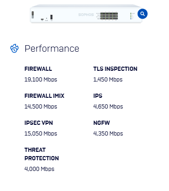Click the Performance section heading

coord(52,48)
